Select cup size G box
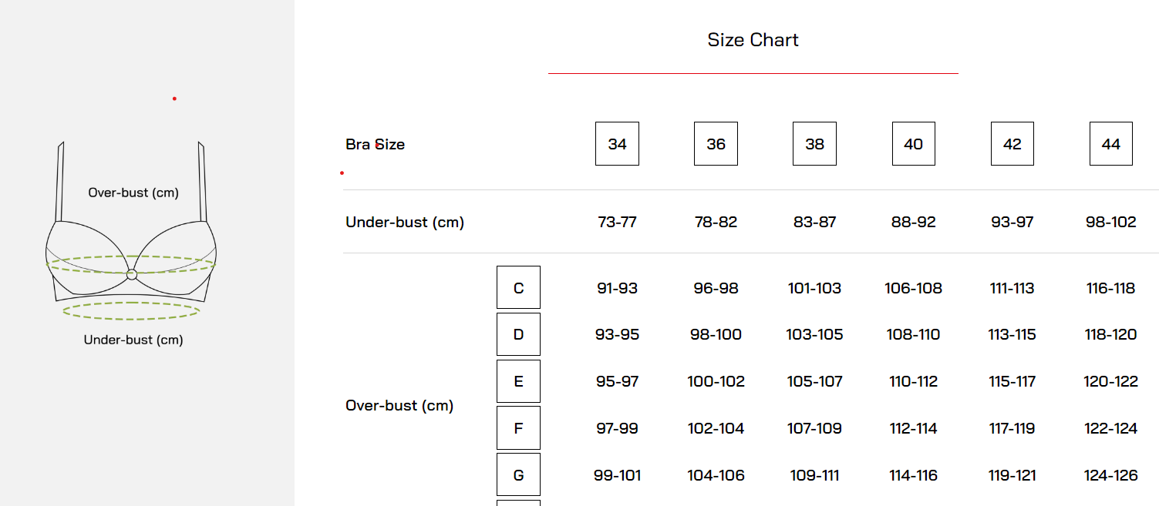This screenshot has height=506, width=1159. [518, 475]
